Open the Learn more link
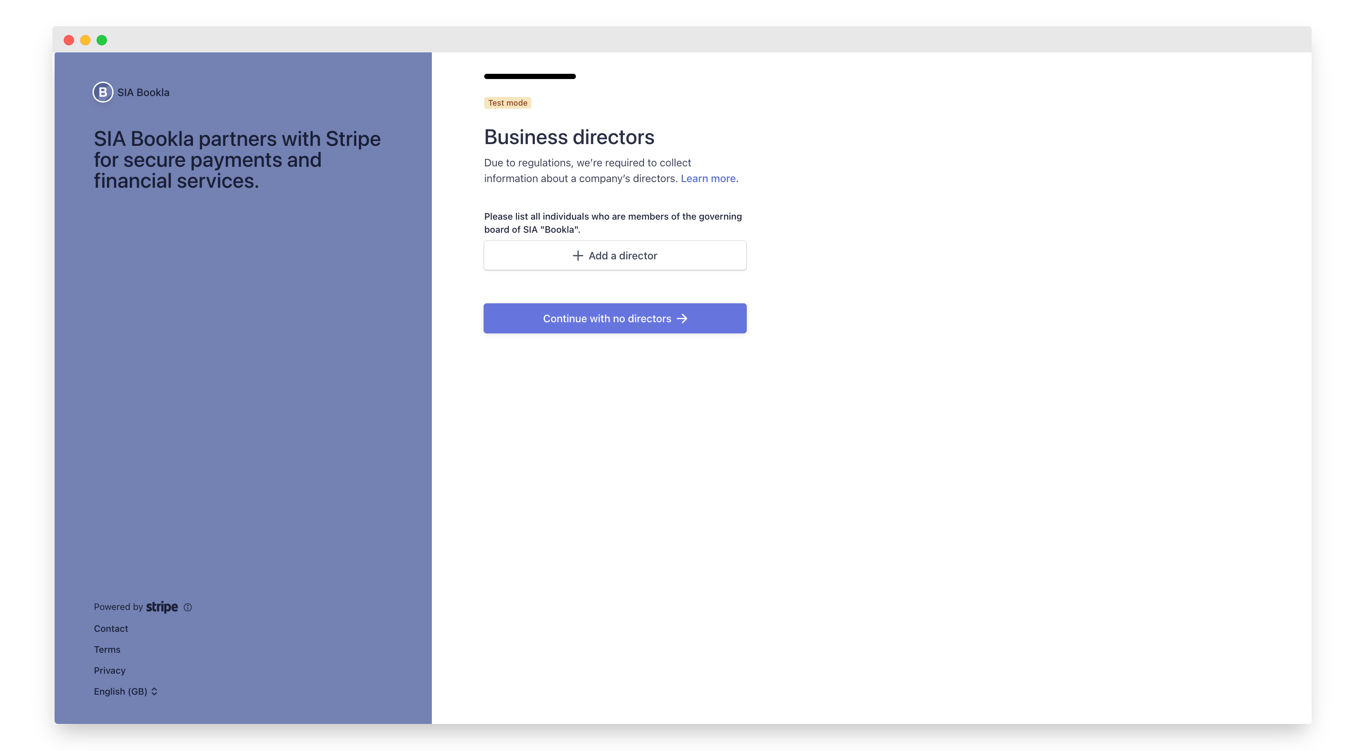Screen dimensions: 1364x751 tap(708, 179)
